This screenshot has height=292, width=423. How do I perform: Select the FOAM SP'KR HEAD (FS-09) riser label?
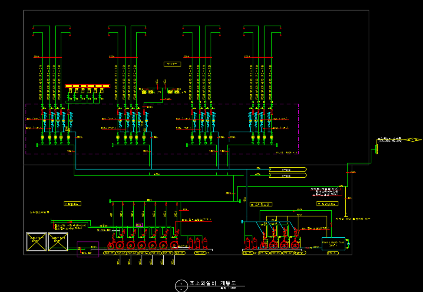[x=191, y=82]
